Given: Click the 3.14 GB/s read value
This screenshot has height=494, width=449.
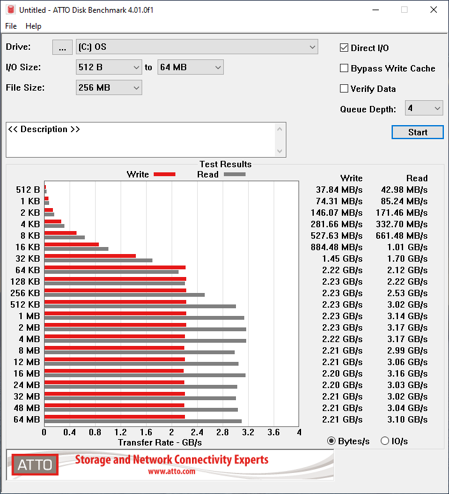Looking at the screenshot, I should (408, 316).
